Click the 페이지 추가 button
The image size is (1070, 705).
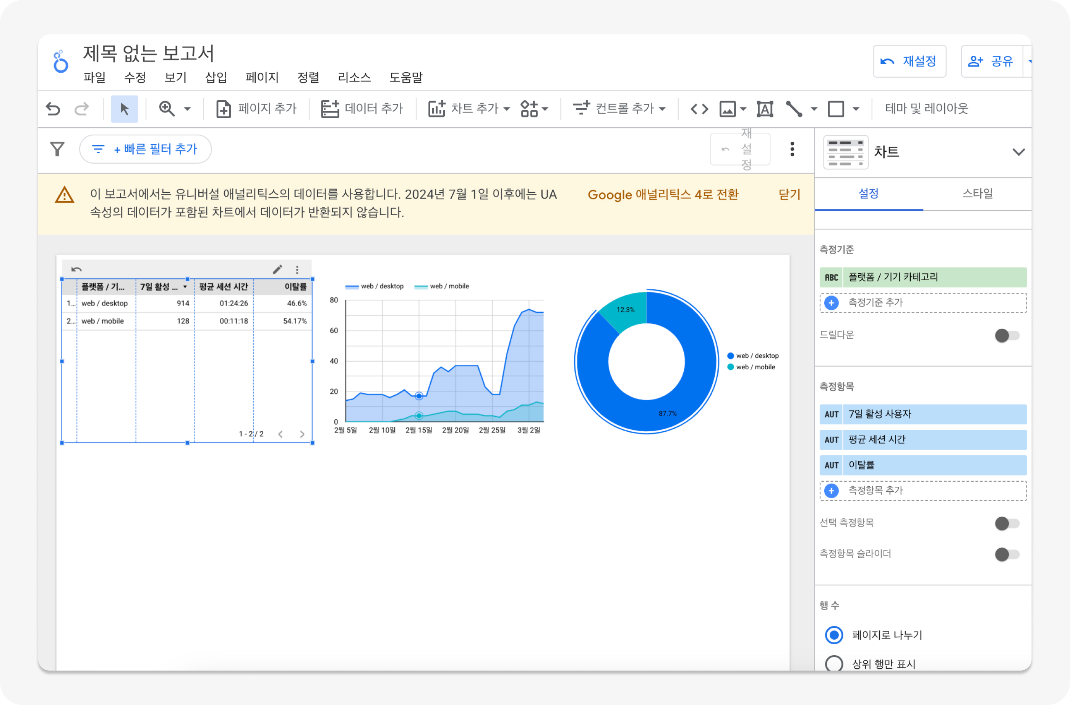(256, 109)
